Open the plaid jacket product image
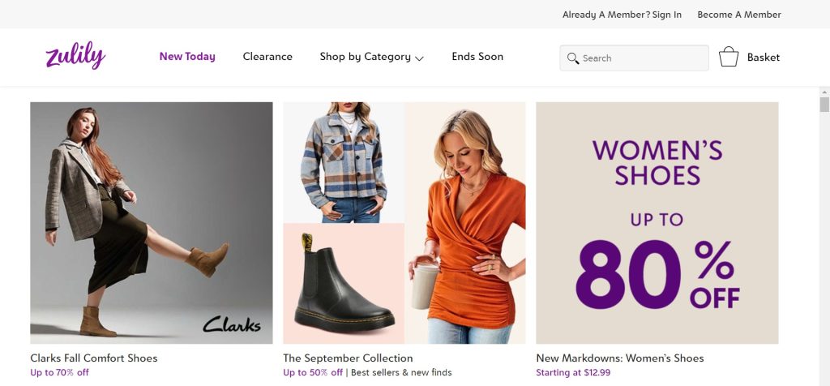The image size is (830, 386). (x=344, y=162)
